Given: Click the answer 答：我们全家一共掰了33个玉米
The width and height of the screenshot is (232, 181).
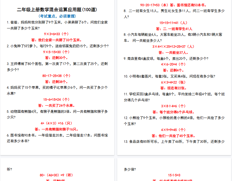Looking at the screenshot, I should click(x=57, y=40).
